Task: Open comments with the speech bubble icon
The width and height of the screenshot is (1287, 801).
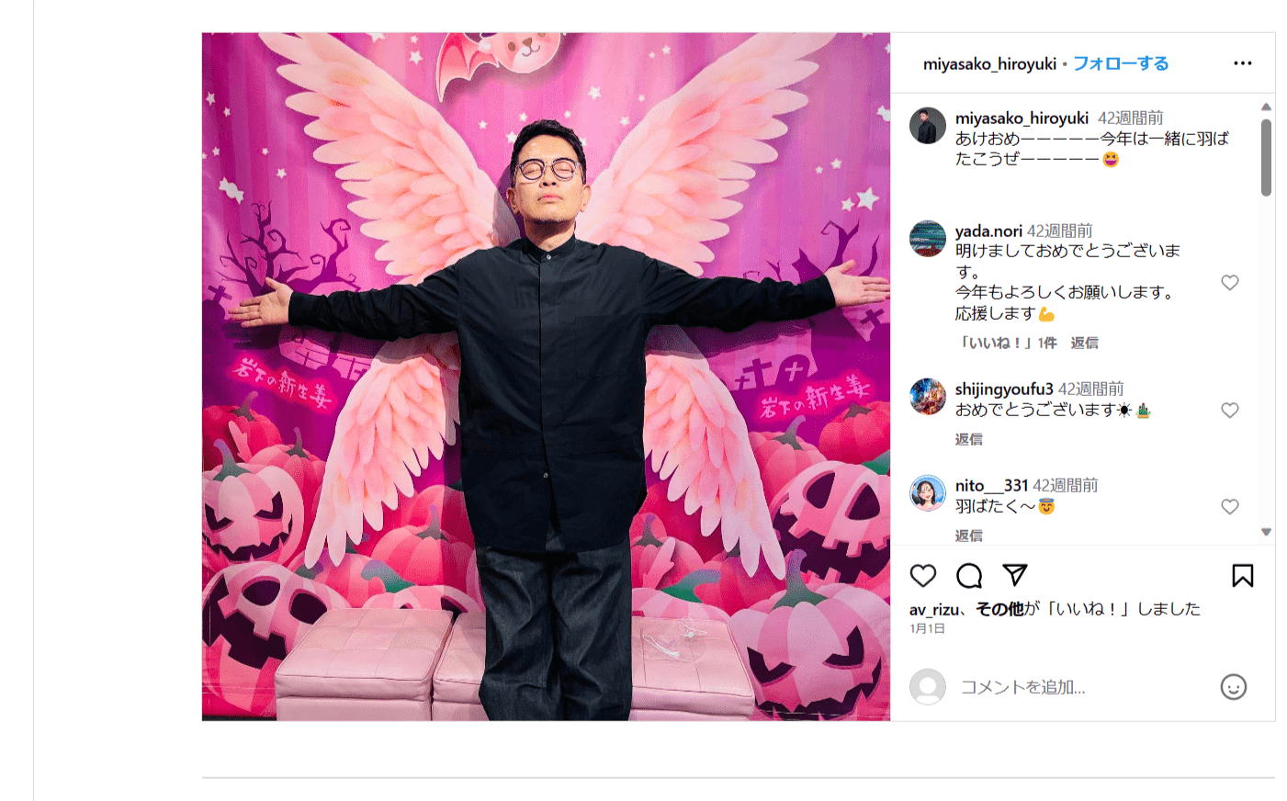Action: pyautogui.click(x=969, y=576)
